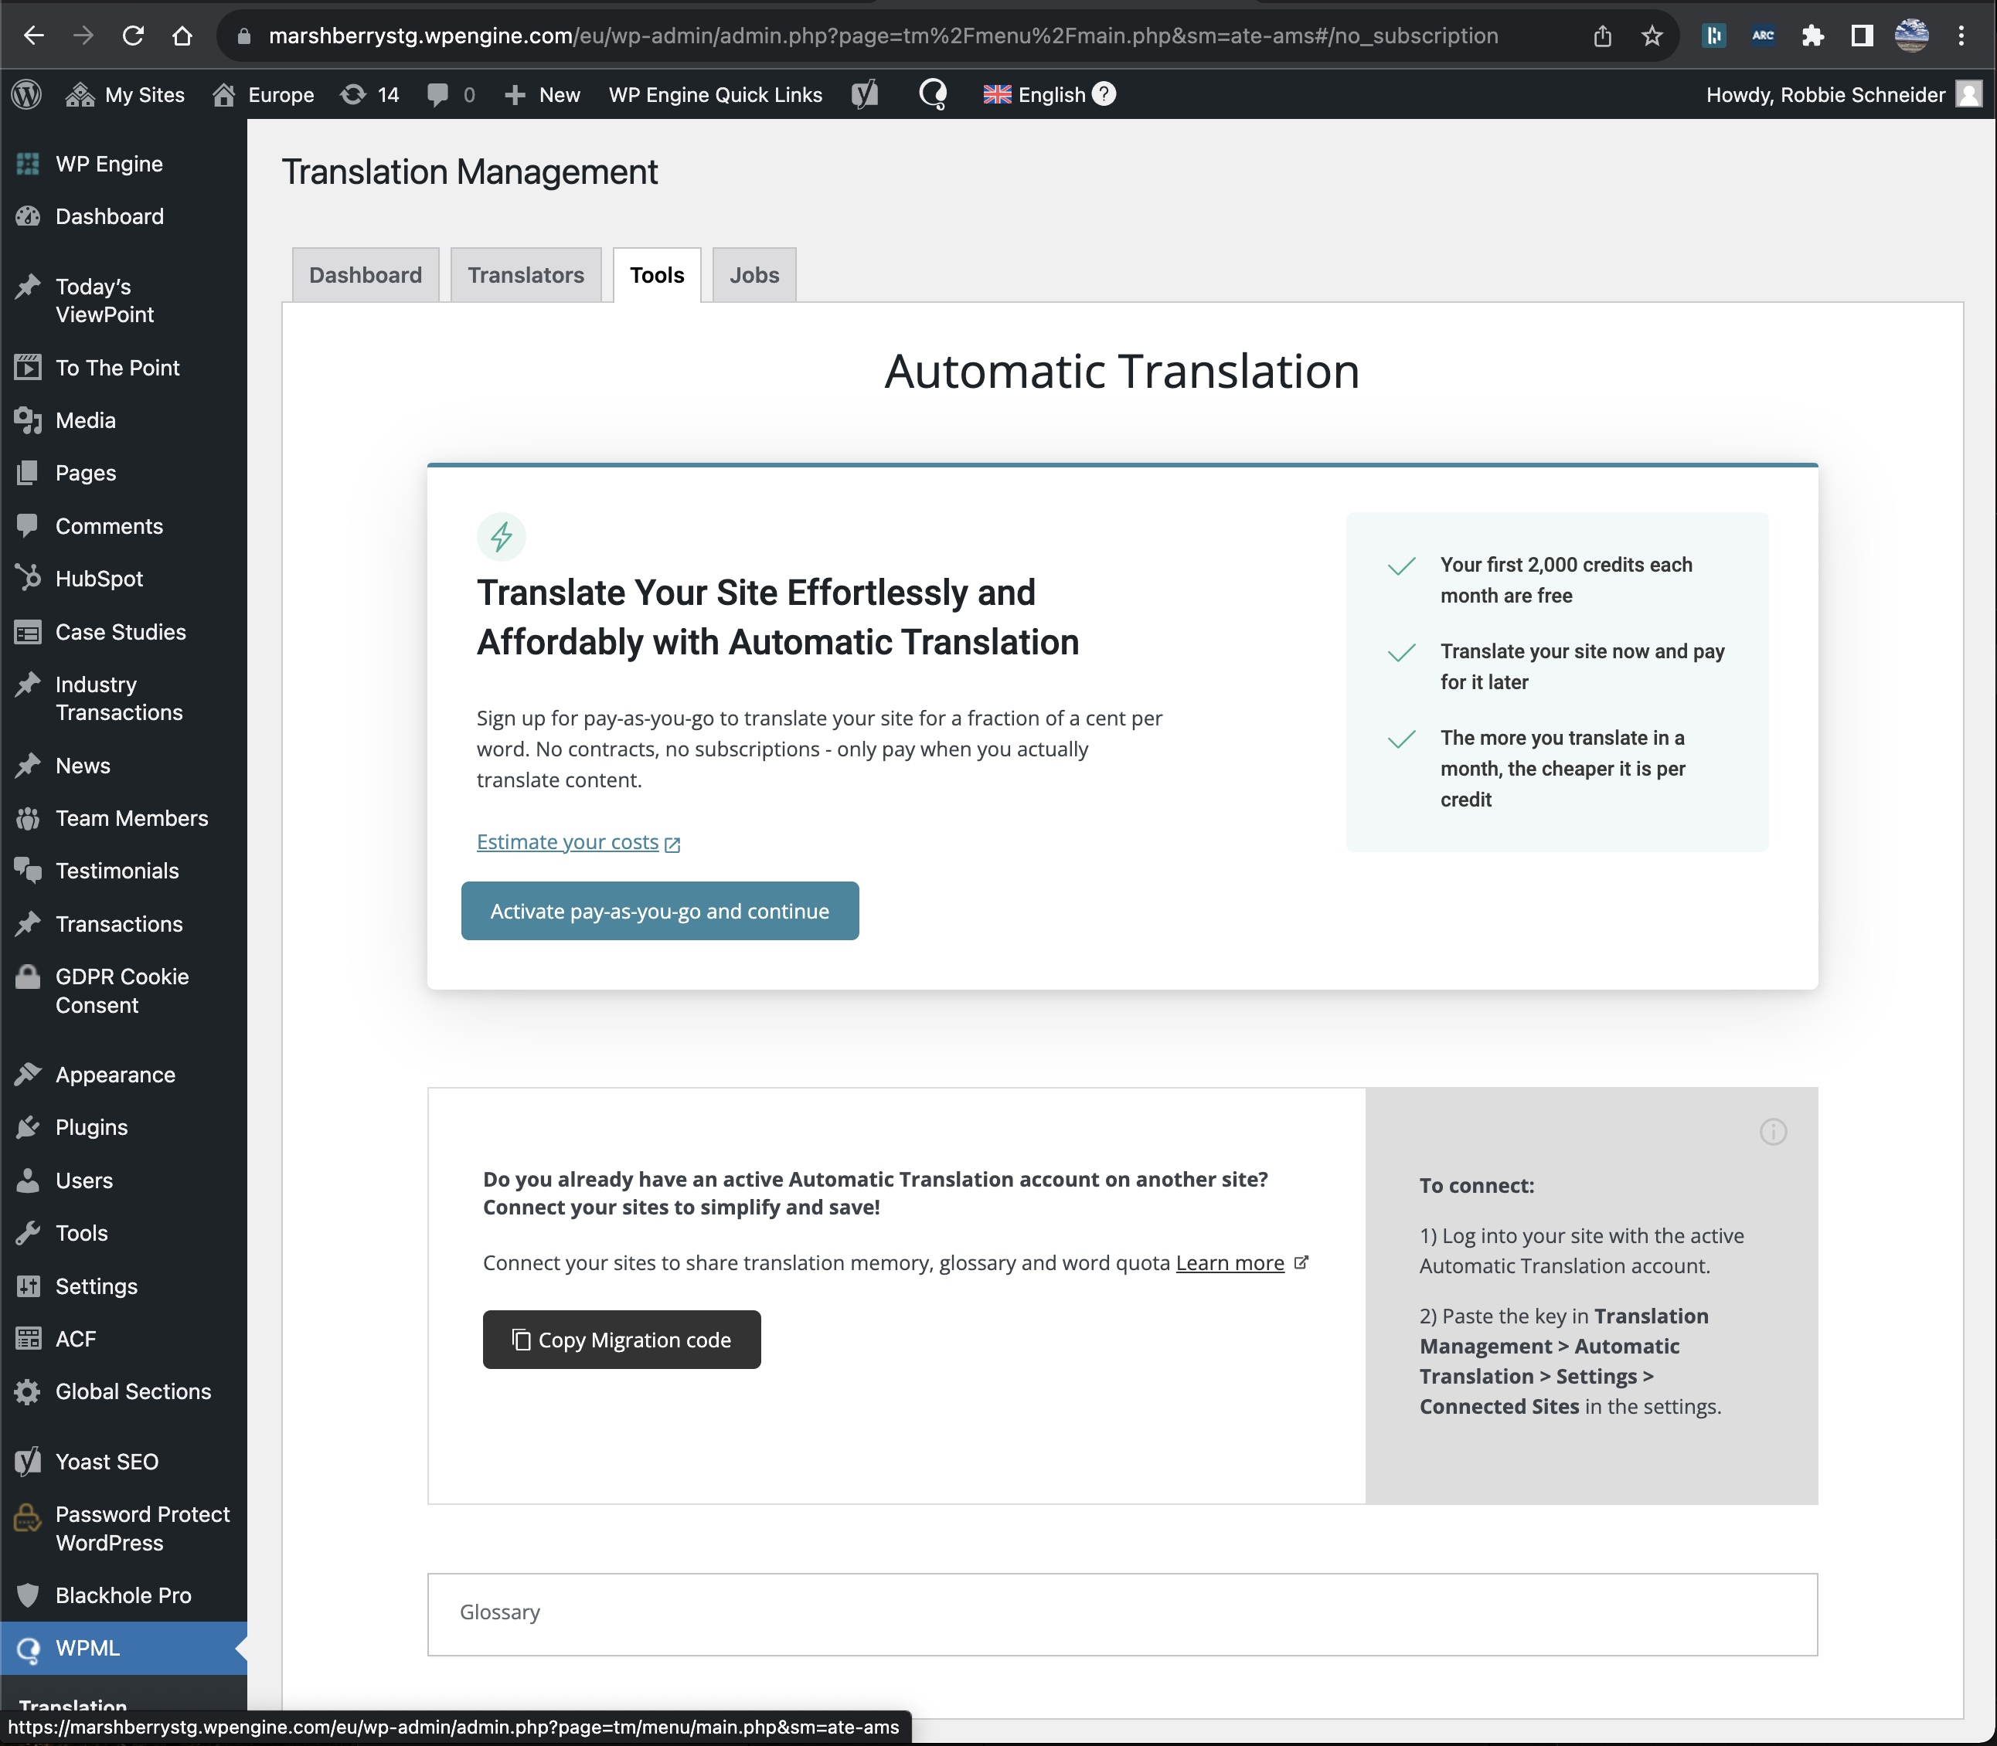
Task: Open Settings in sidebar
Action: (124, 1286)
